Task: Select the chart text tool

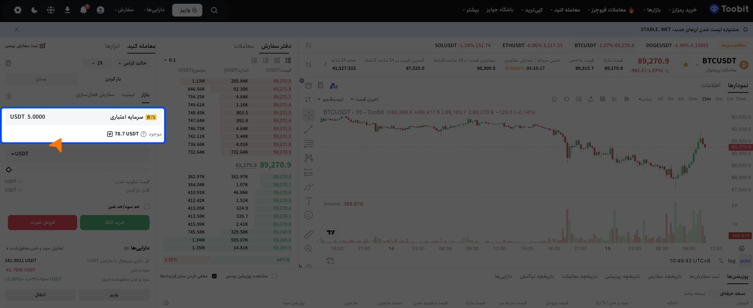Action: tap(308, 201)
